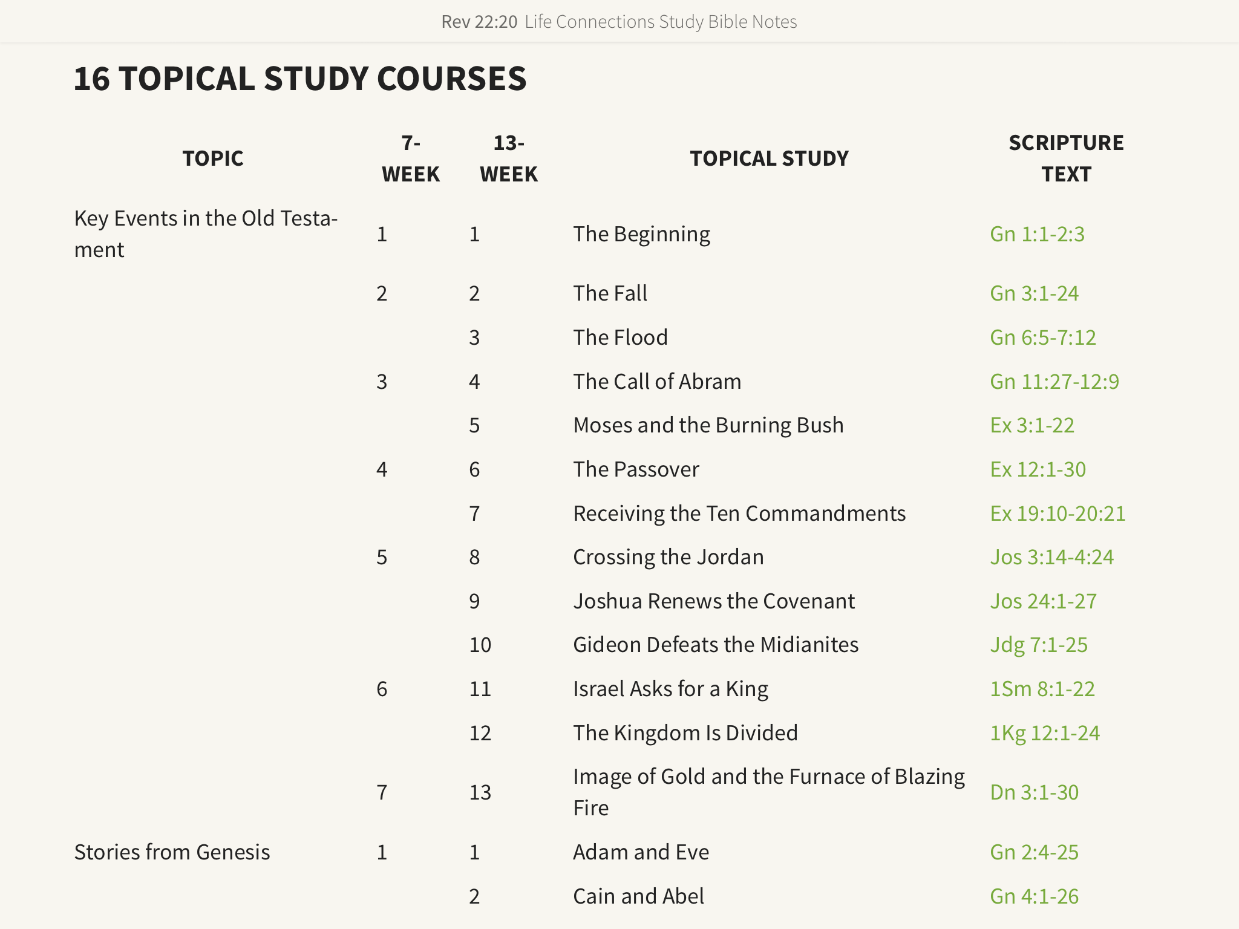Select the '7-WEEK' column header
The width and height of the screenshot is (1239, 929).
point(410,158)
